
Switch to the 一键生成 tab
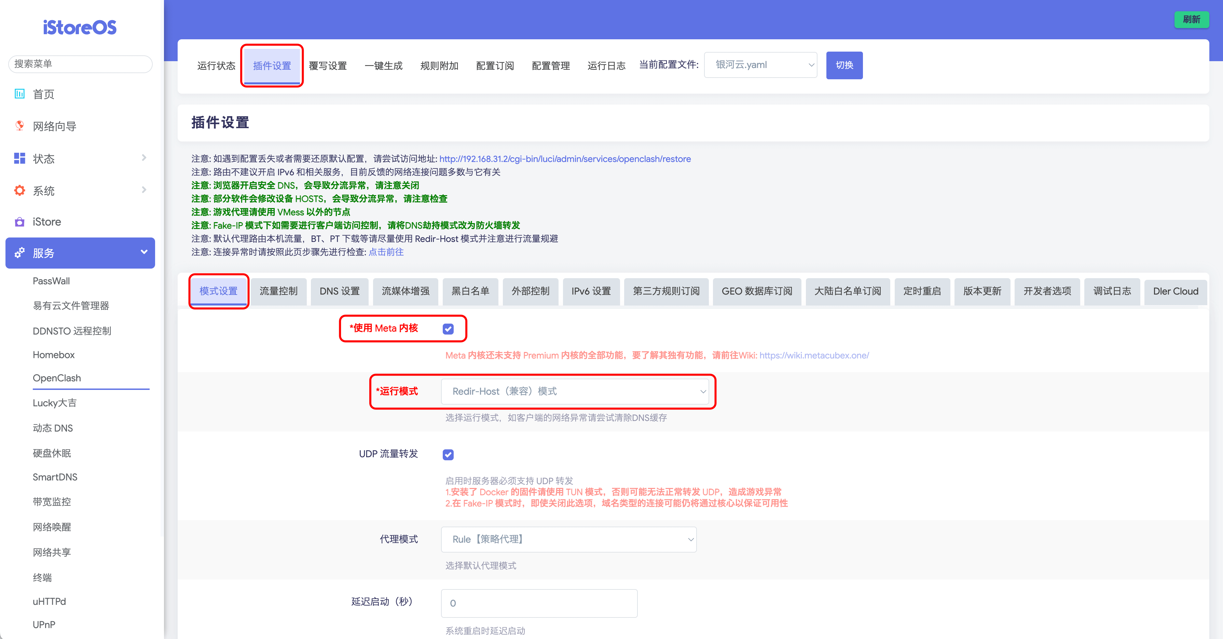coord(384,66)
